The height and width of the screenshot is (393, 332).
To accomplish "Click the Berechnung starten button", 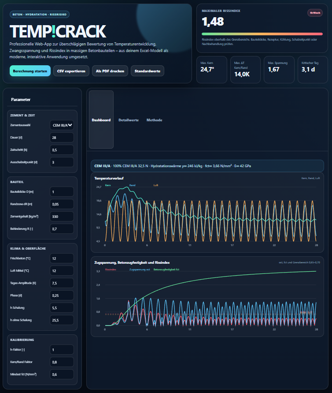I will (30, 71).
